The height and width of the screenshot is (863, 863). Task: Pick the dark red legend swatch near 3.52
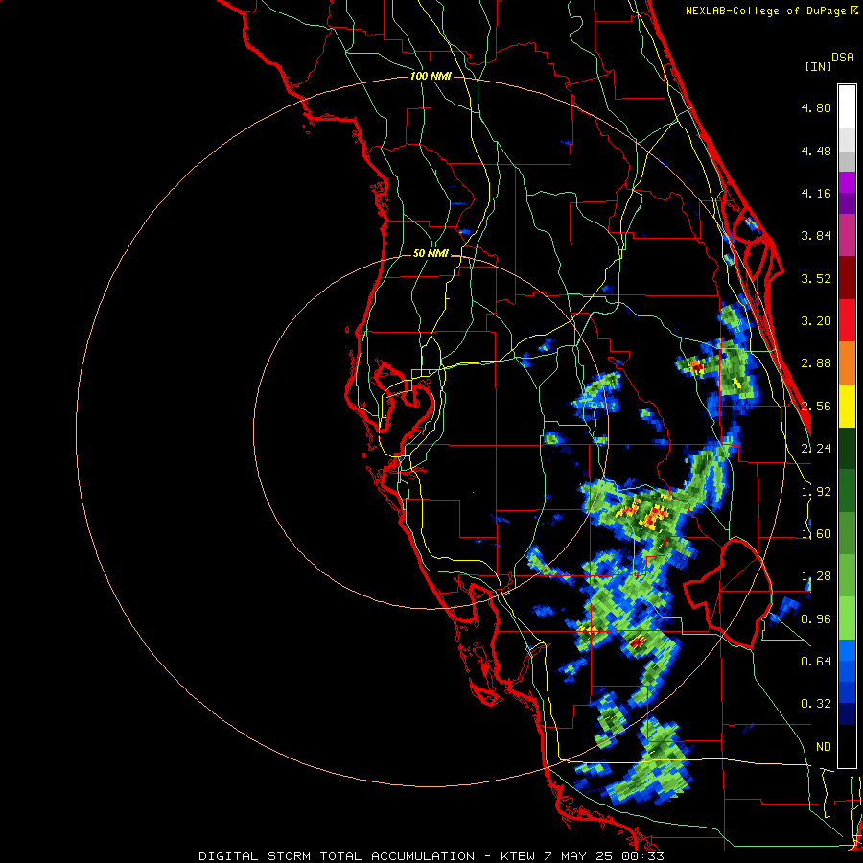point(847,278)
